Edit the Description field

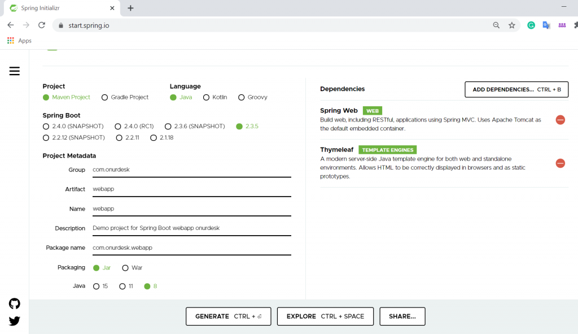(192, 228)
